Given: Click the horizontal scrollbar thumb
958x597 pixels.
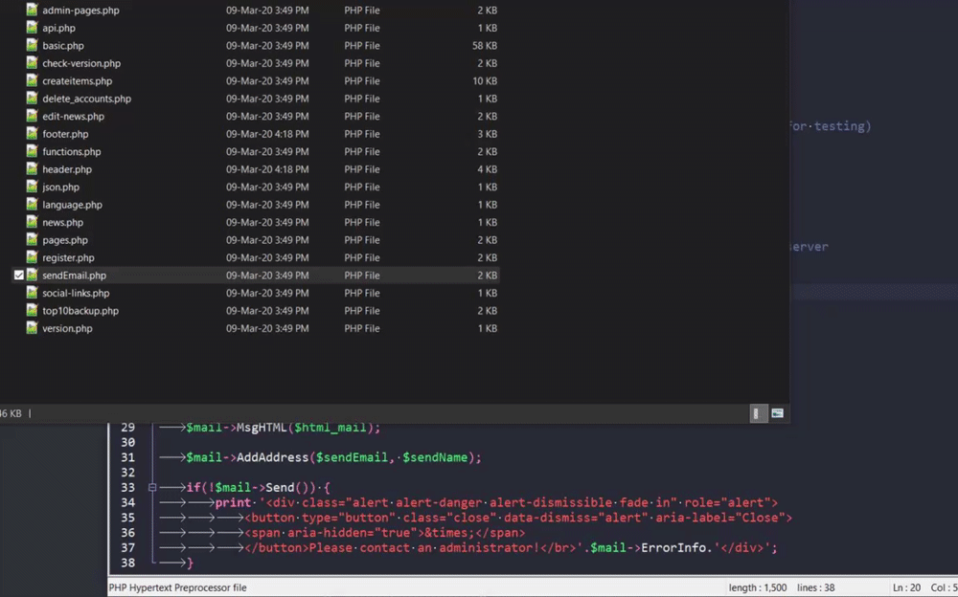Looking at the screenshot, I should click(757, 412).
